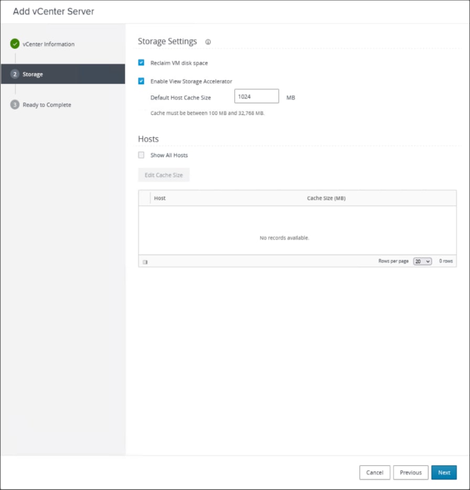The height and width of the screenshot is (490, 470).
Task: Click the cache range hint text
Action: click(x=207, y=113)
